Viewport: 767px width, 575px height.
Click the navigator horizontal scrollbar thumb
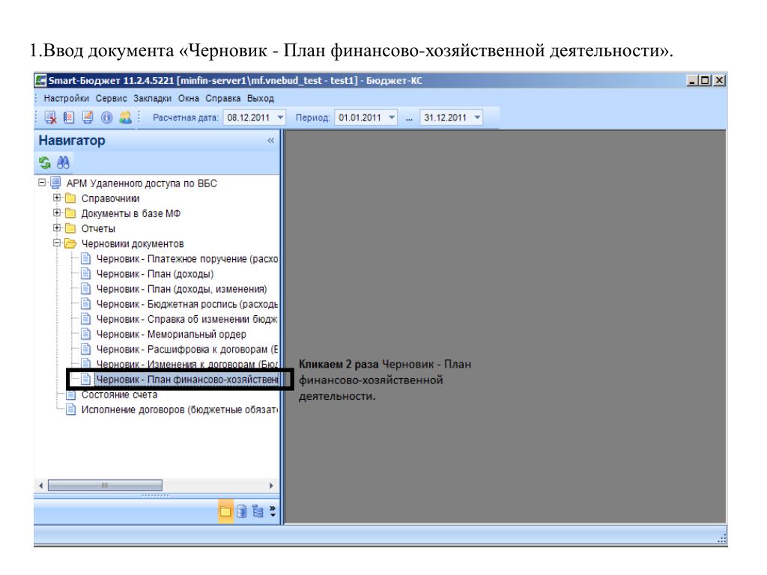tap(105, 485)
